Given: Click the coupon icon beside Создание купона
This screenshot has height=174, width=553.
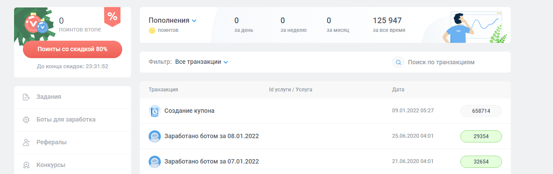Looking at the screenshot, I should 154,111.
